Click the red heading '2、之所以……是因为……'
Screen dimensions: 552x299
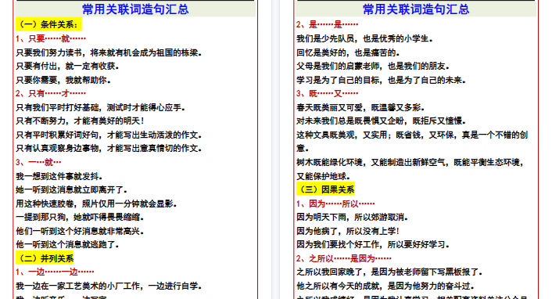coord(343,258)
